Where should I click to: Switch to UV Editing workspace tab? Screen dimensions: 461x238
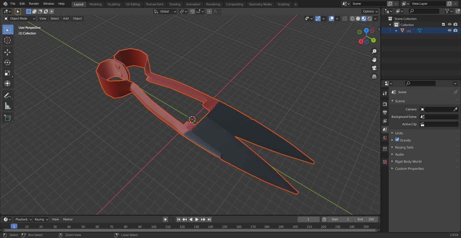(x=133, y=4)
